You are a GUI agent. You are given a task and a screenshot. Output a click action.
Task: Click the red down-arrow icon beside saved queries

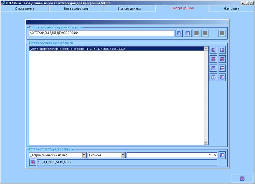pos(222,68)
